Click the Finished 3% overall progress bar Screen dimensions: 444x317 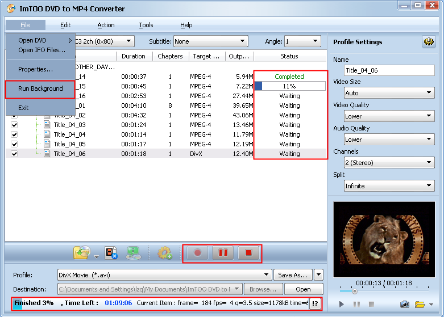161,303
